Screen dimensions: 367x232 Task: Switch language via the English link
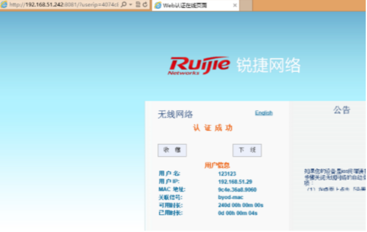point(264,113)
